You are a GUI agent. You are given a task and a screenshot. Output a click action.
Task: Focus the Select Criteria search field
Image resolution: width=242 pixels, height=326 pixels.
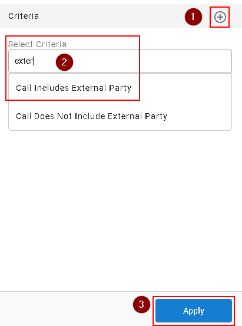pyautogui.click(x=120, y=61)
